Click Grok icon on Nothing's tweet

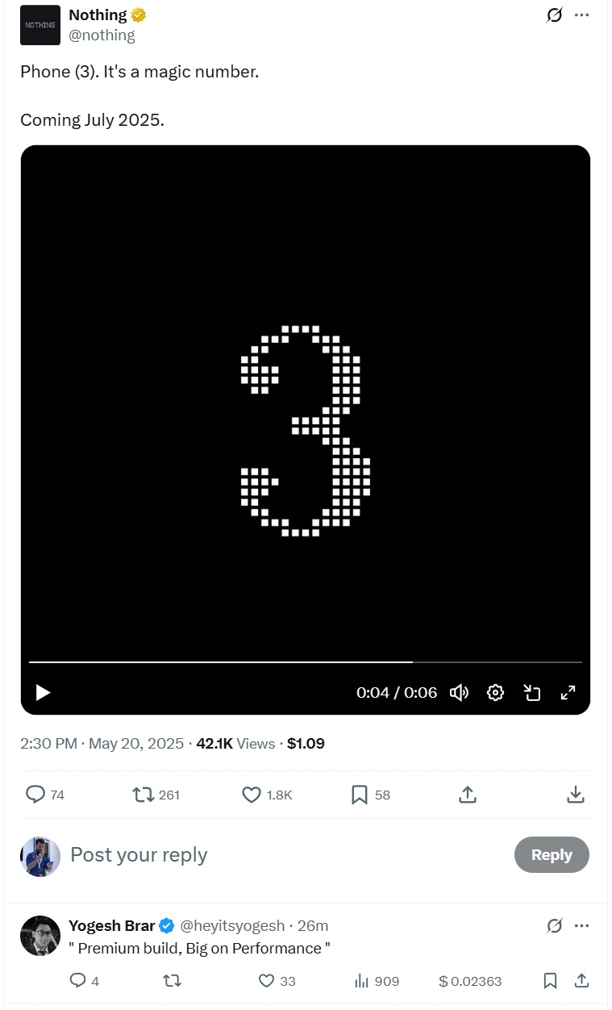tap(554, 15)
